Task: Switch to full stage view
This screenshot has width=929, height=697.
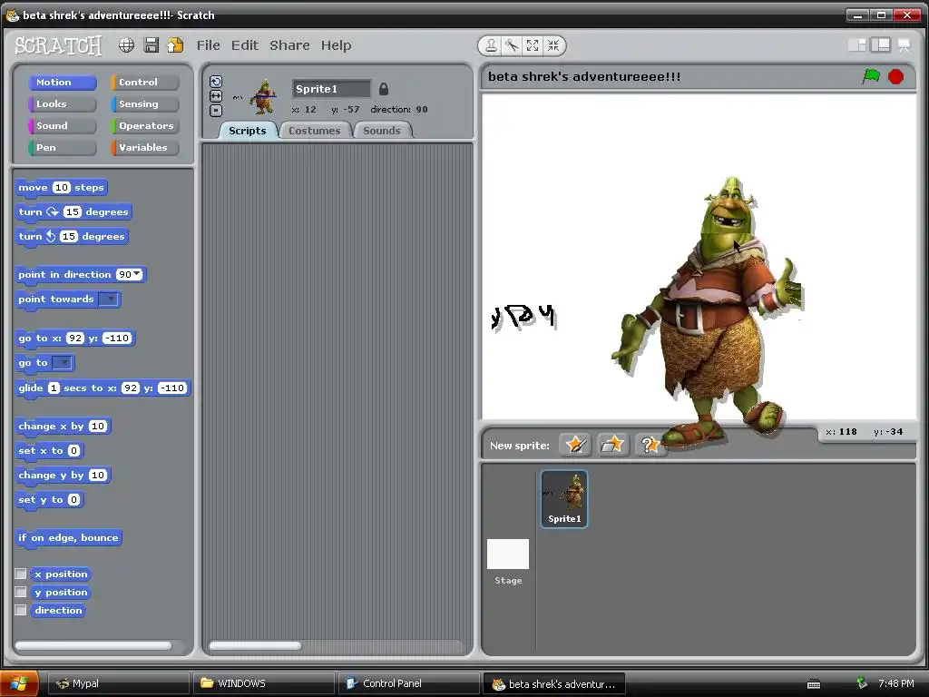Action: pos(880,45)
